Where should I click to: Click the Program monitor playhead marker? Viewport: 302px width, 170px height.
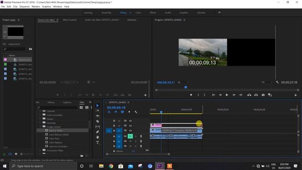[185, 87]
